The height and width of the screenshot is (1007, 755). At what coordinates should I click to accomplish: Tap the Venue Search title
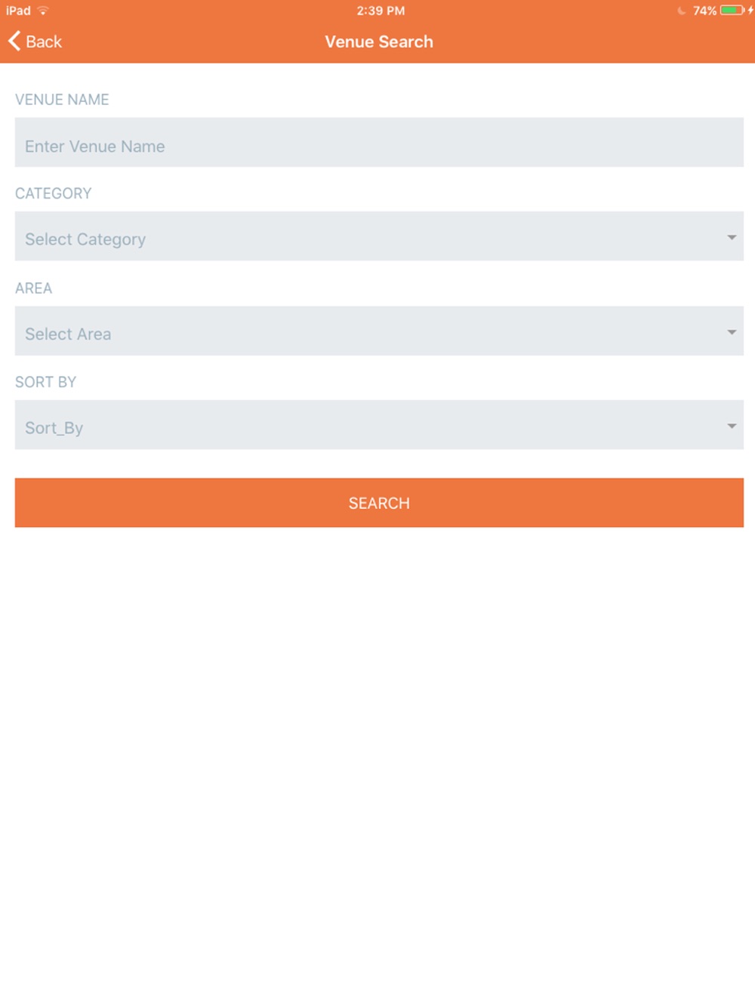(379, 42)
